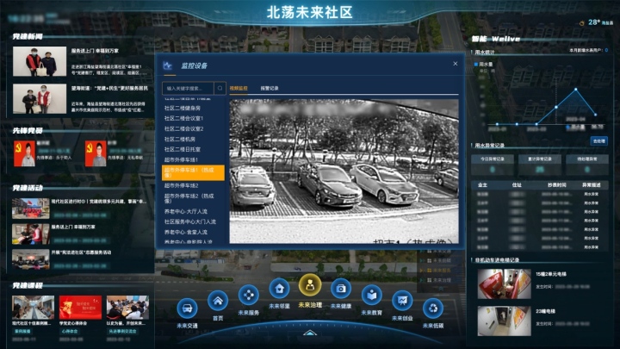Open the 未来健康 medical kit icon
Image resolution: width=620 pixels, height=349 pixels.
point(341,289)
